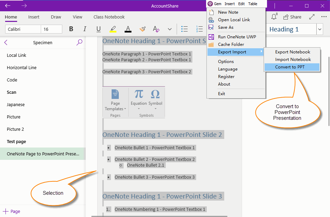This screenshot has height=217, width=330.
Task: Go back from Specimen section list
Action: (x=6, y=42)
